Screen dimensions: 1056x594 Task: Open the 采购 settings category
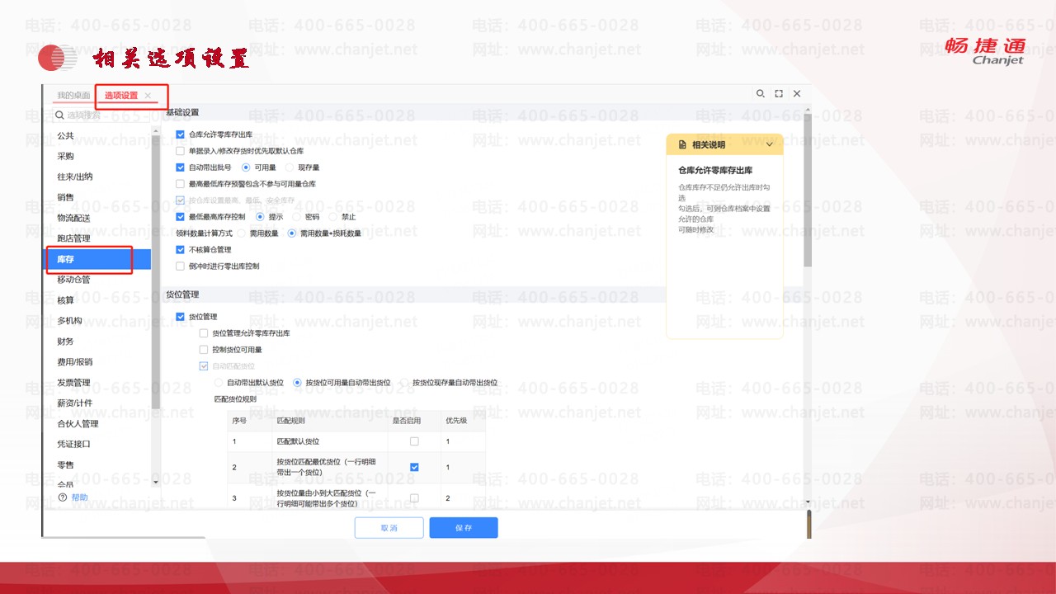click(x=65, y=156)
